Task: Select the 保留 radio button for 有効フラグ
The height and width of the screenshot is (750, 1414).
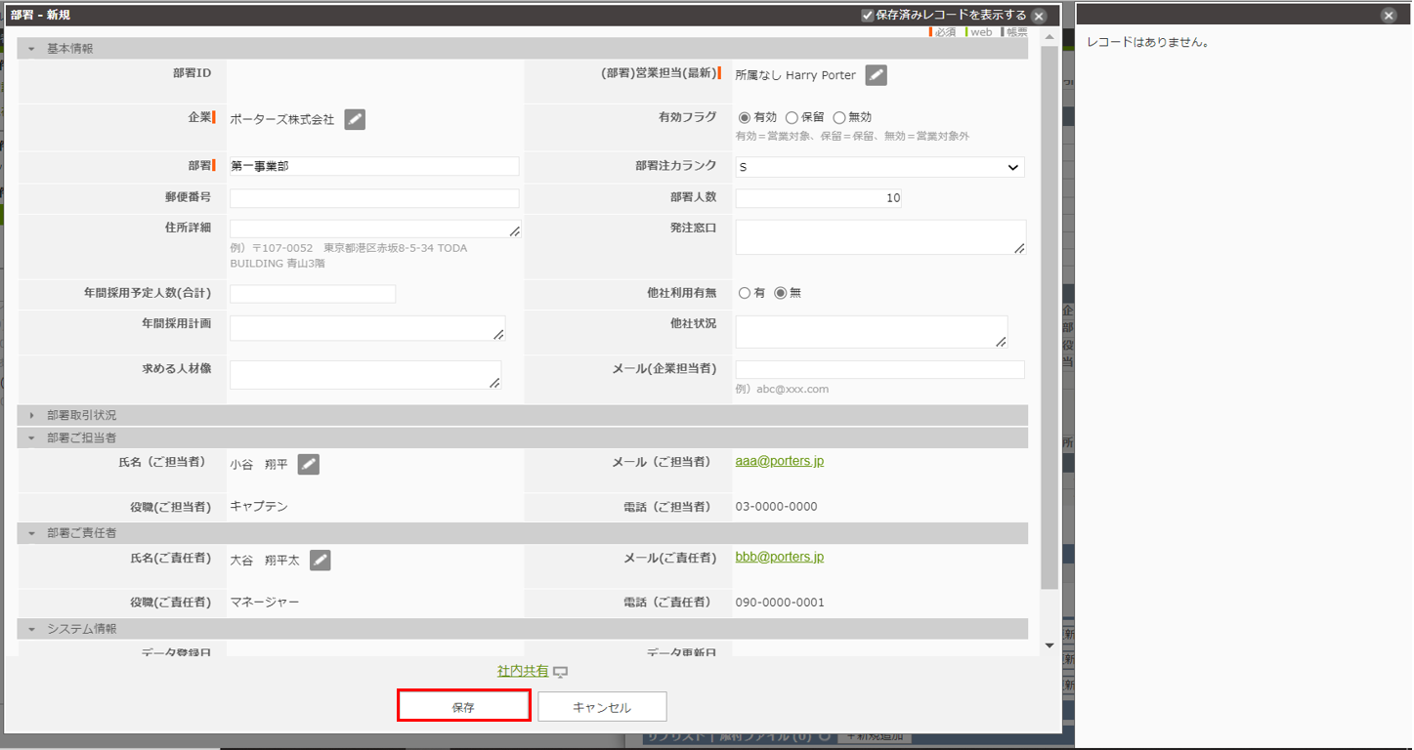Action: pos(792,117)
